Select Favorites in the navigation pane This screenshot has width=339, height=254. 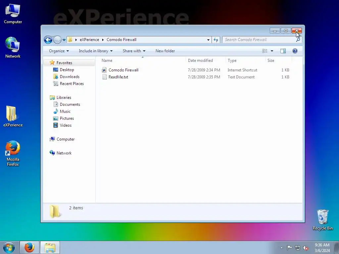point(64,63)
